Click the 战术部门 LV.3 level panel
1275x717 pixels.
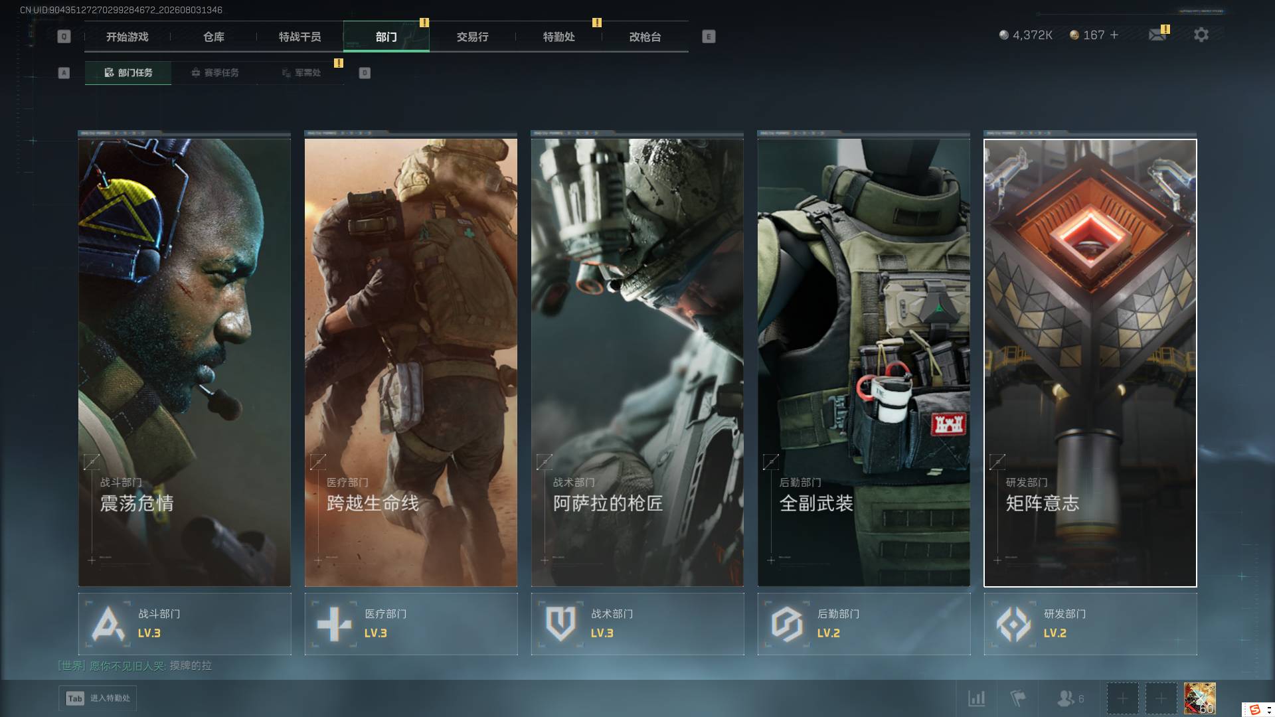637,624
